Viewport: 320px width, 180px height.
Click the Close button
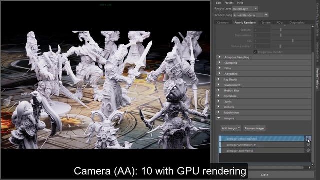[264, 175]
